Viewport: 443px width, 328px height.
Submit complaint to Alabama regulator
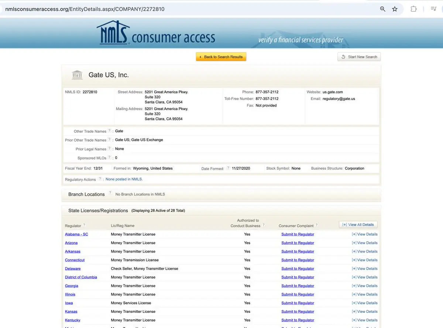[x=298, y=234]
